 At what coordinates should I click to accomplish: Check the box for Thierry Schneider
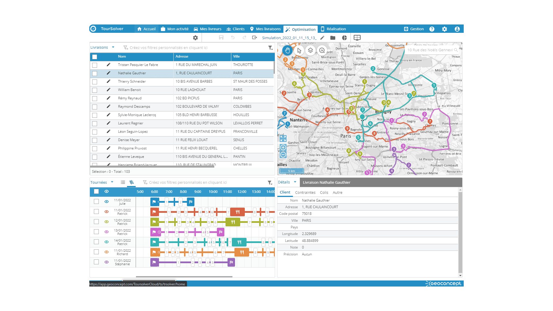(94, 82)
